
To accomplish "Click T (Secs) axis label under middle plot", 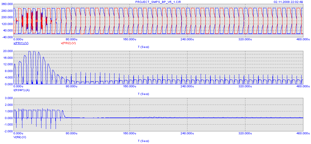I will click(143, 94).
